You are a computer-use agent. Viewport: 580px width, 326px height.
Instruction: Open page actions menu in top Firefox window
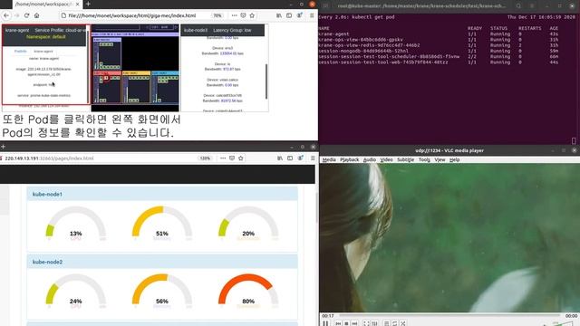tap(234, 15)
